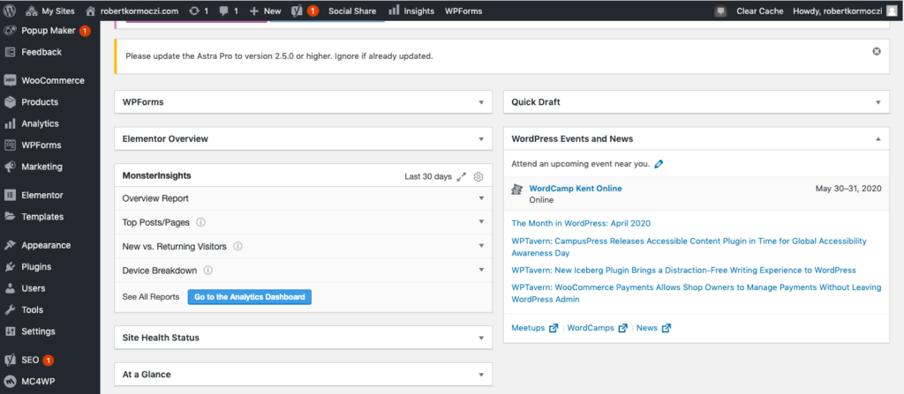Expand the Overview Report section
Viewport: 904px width, 394px height.
coord(481,198)
